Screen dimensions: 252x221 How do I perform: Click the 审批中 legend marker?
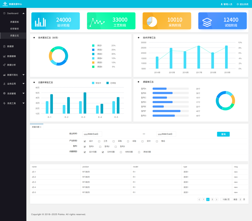coord(93,83)
